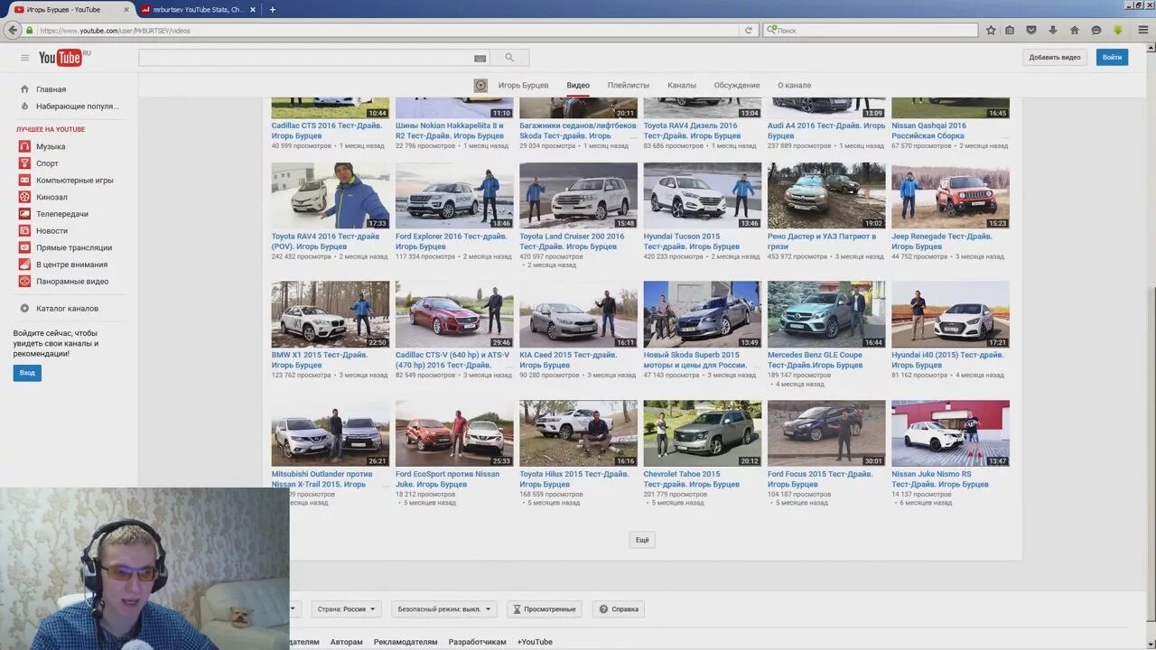
Task: Click the Разработчикам footer link
Action: [x=477, y=642]
